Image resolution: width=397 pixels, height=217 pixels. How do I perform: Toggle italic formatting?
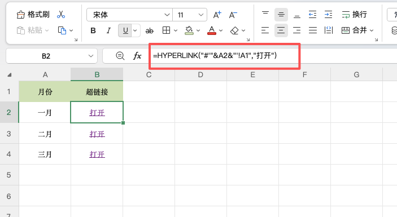[108, 30]
